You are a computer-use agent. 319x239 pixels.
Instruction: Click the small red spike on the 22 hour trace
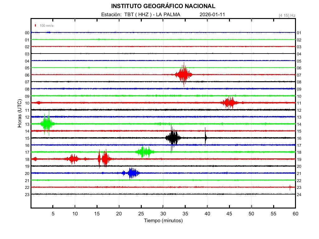(290, 187)
